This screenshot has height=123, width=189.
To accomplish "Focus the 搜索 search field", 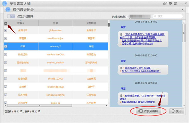I will click(168, 16).
